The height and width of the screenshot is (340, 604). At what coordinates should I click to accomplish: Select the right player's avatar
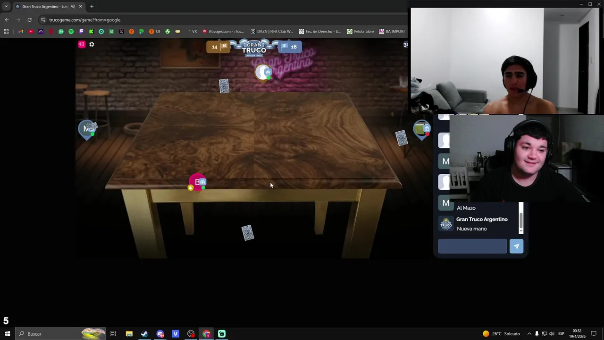(x=421, y=129)
